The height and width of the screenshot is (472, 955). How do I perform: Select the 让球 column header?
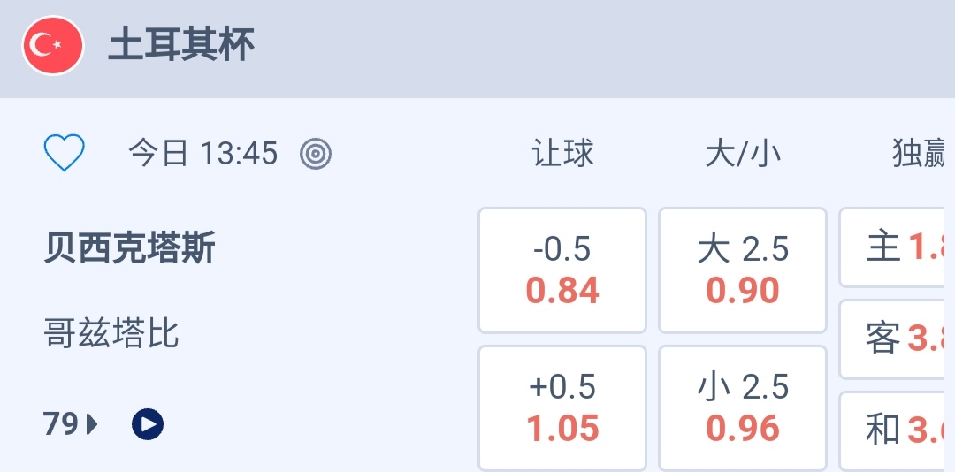pos(562,154)
